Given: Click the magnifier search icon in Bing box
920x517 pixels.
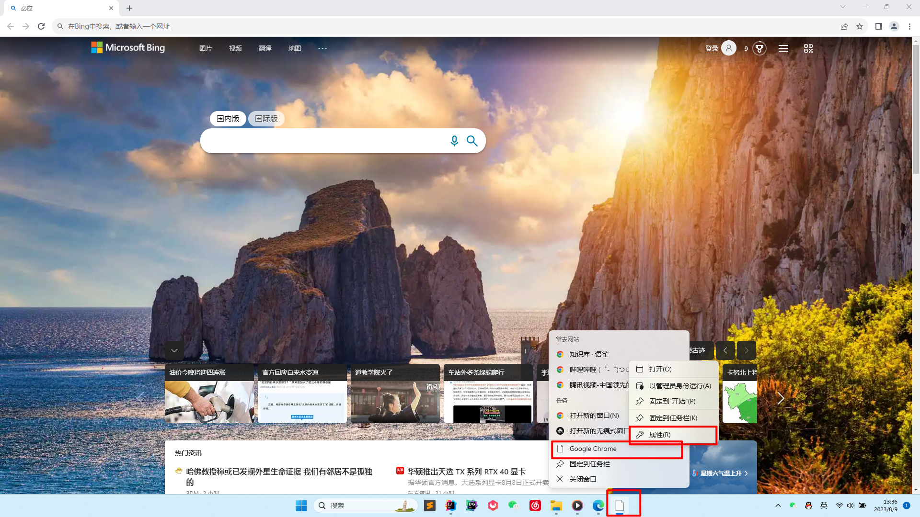Looking at the screenshot, I should [x=472, y=141].
